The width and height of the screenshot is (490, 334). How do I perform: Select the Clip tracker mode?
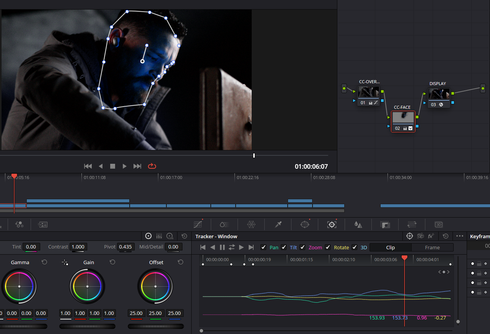point(390,247)
